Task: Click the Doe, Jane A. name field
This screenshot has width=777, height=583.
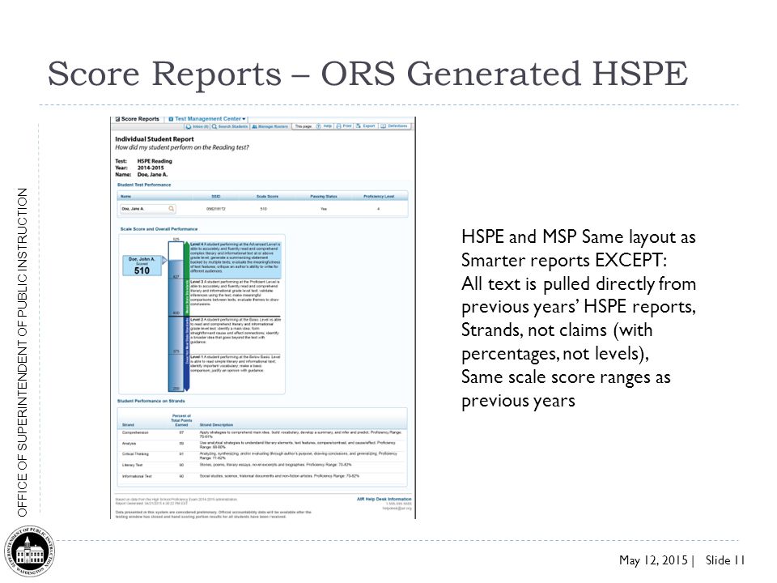Action: (x=147, y=209)
